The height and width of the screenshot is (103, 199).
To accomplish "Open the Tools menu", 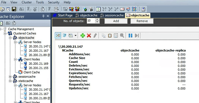I will [x=40, y=2].
